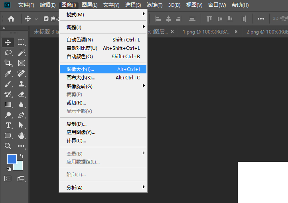Screen dimensions: 288x203
Task: Choose 自动颜色(O) menu item
Action: point(103,57)
